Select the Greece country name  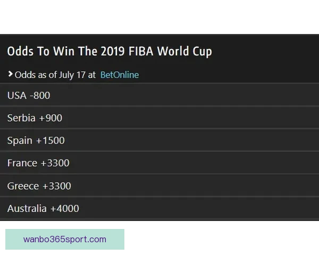coord(23,186)
